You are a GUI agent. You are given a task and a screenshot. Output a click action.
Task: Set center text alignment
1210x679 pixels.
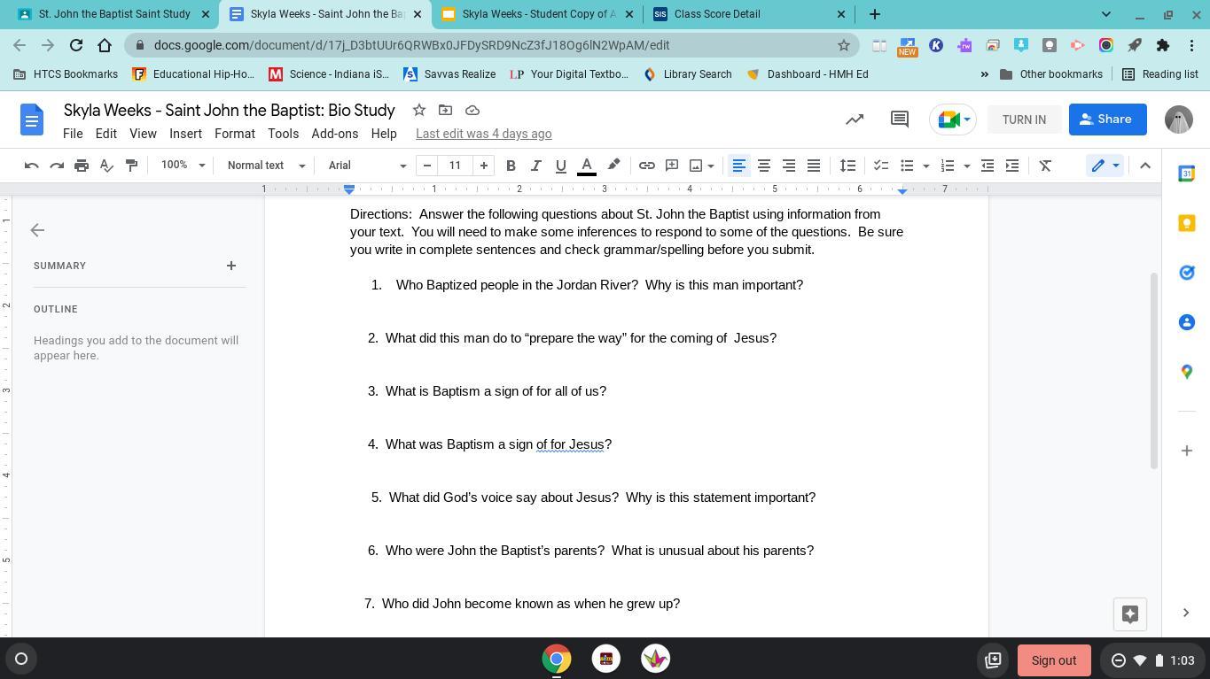coord(763,166)
